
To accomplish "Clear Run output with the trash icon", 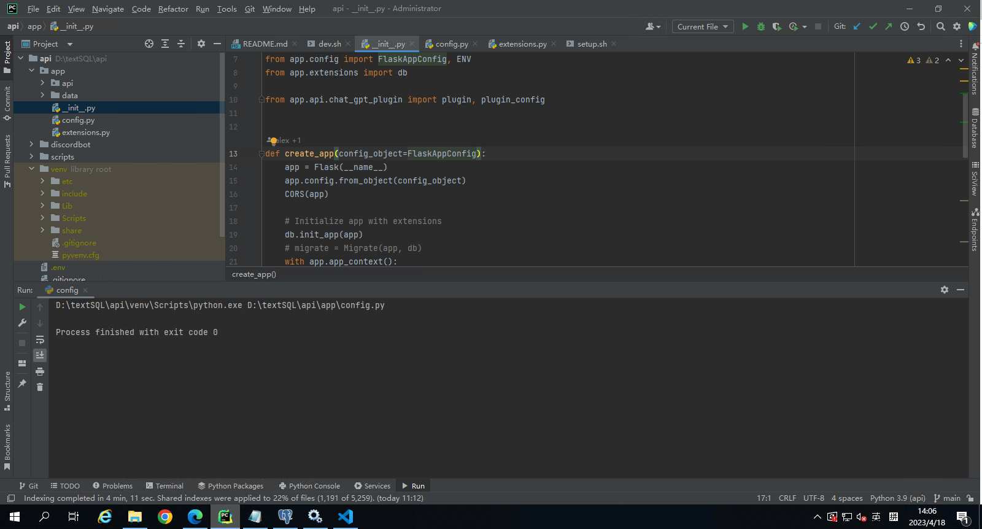I will (40, 387).
